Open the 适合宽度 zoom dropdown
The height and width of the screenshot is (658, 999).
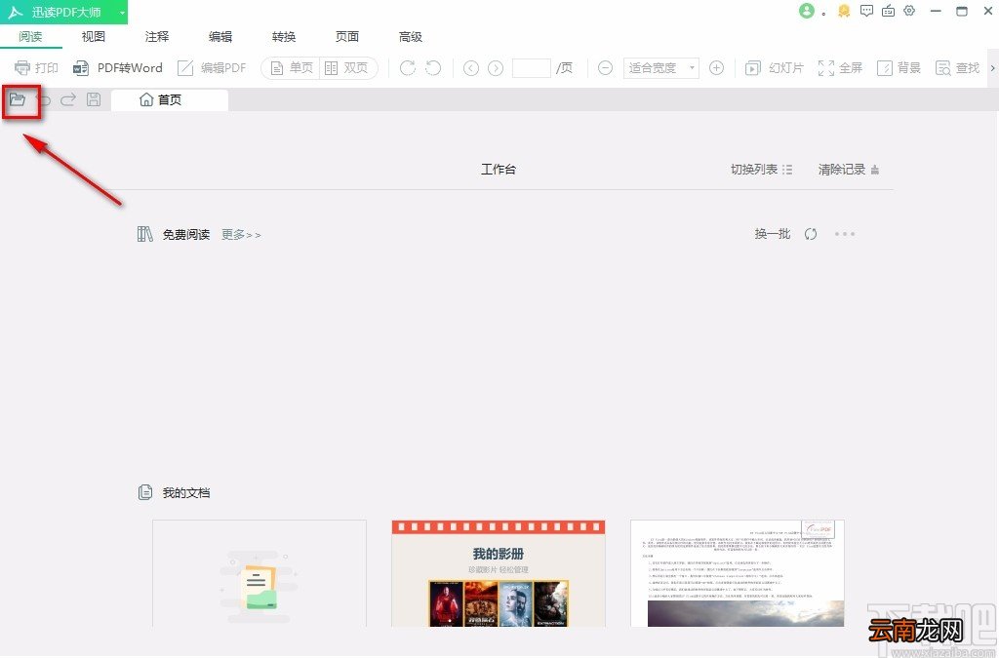(x=660, y=67)
